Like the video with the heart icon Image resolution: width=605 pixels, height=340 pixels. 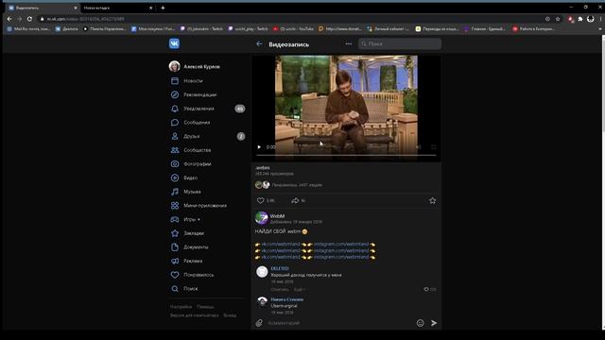pos(261,201)
